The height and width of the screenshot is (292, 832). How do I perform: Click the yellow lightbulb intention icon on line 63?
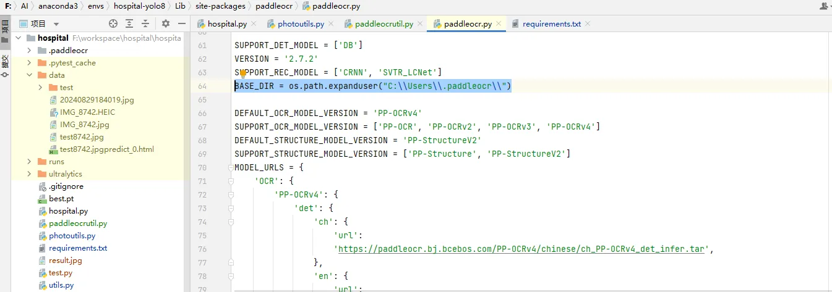(243, 73)
